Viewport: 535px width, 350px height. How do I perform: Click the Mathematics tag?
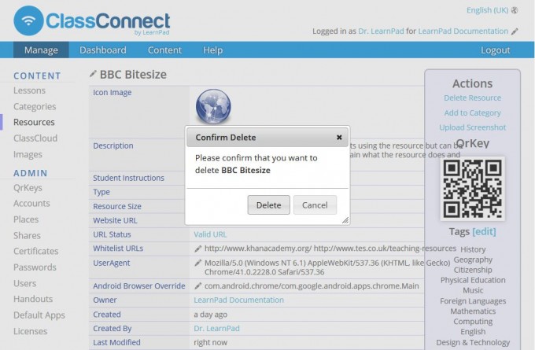[x=473, y=311]
